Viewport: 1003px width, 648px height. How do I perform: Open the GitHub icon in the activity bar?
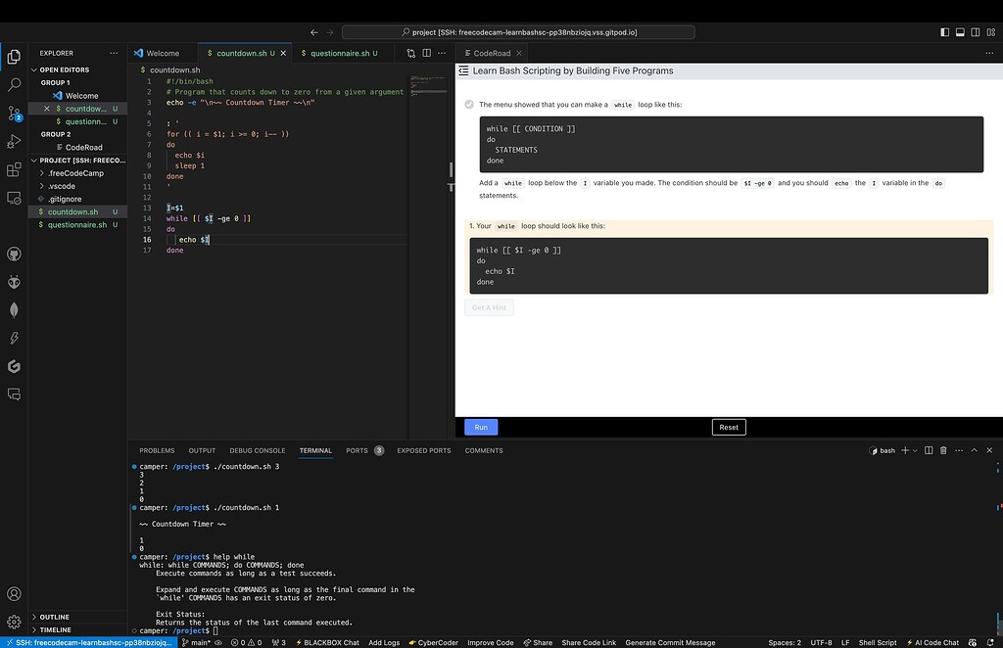[x=13, y=253]
